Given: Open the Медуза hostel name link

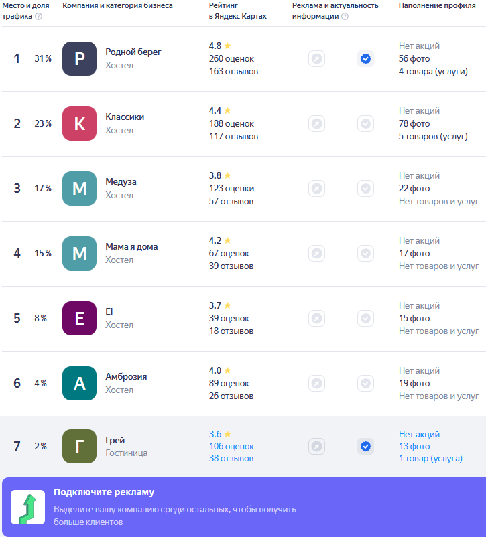Looking at the screenshot, I should point(121,182).
